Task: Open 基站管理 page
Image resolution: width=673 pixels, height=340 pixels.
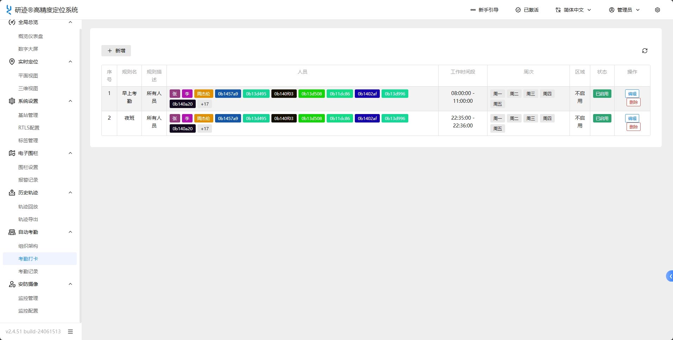Action: (28, 115)
